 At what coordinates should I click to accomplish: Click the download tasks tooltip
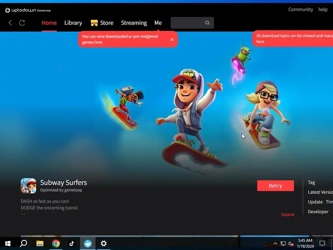(x=293, y=39)
